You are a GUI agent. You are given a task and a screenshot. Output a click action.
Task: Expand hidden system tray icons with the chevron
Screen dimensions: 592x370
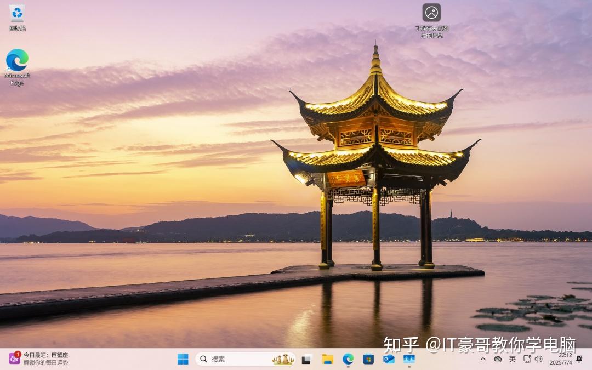pos(483,359)
